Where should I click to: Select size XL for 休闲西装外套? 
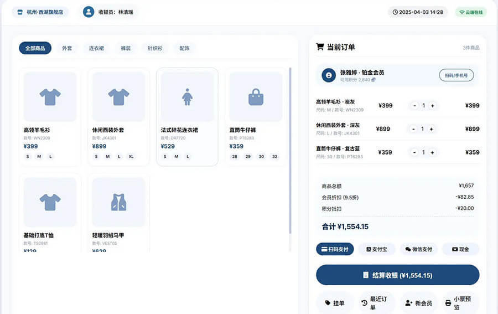click(131, 157)
